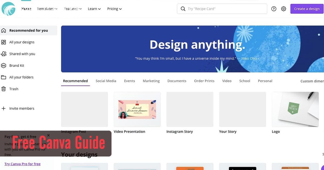Open the help question mark icon
Image resolution: width=324 pixels, height=170 pixels.
(x=274, y=9)
